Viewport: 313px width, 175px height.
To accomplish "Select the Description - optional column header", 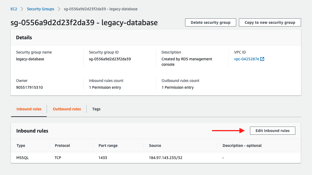I will (x=242, y=146).
